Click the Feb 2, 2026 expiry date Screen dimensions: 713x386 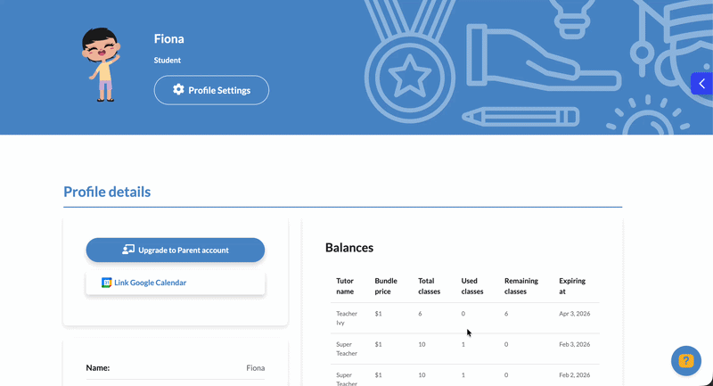click(574, 375)
